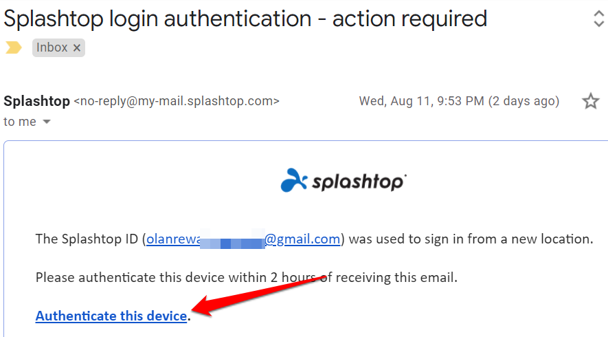Click the sender name Splashtop
This screenshot has width=608, height=337.
point(36,101)
